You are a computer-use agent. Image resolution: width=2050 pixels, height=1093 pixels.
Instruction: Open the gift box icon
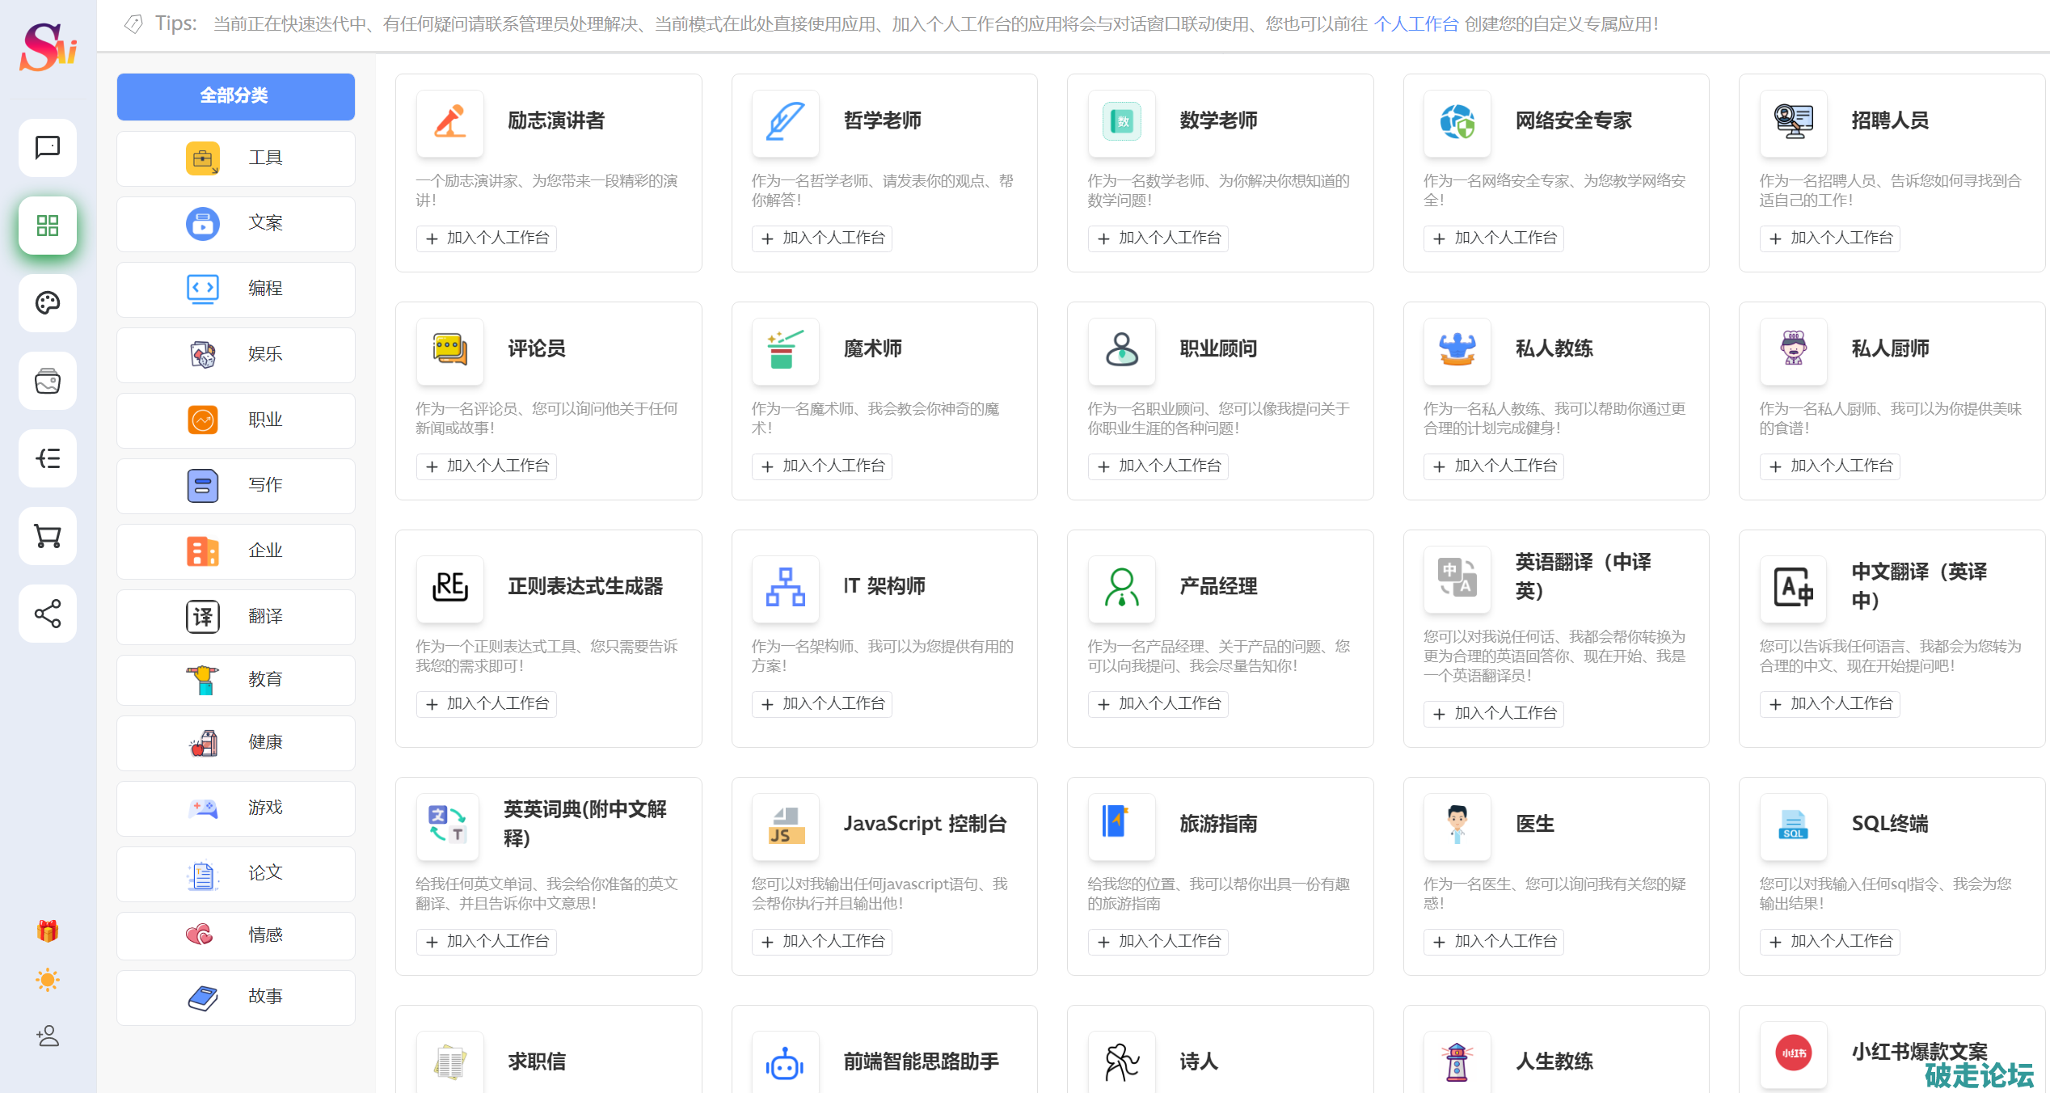coord(48,931)
